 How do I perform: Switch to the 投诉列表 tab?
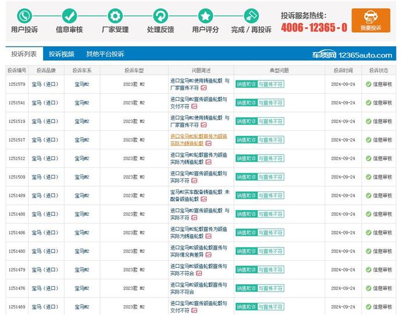[24, 54]
